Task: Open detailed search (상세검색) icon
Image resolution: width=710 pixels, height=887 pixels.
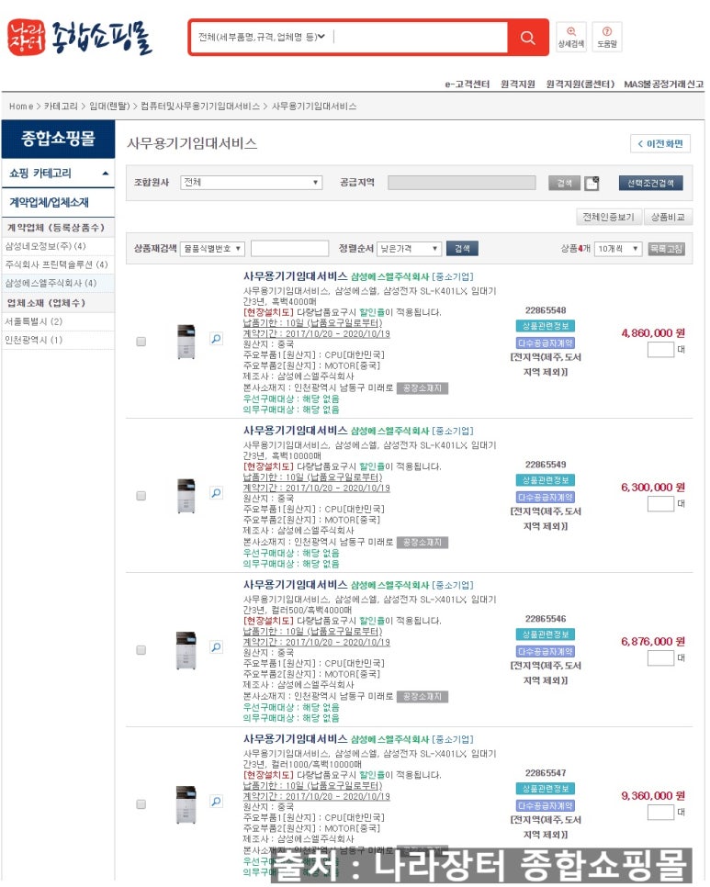Action: coord(570,38)
